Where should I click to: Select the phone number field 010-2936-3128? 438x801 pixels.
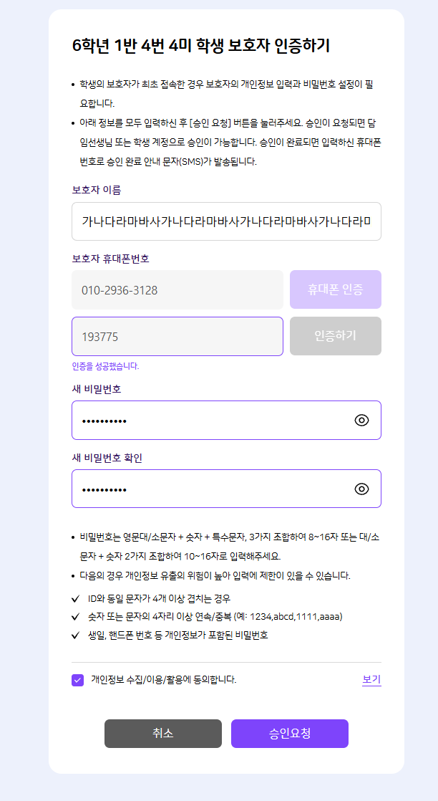pos(177,289)
